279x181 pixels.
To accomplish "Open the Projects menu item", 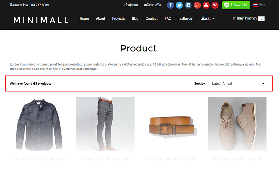I will [x=118, y=18].
